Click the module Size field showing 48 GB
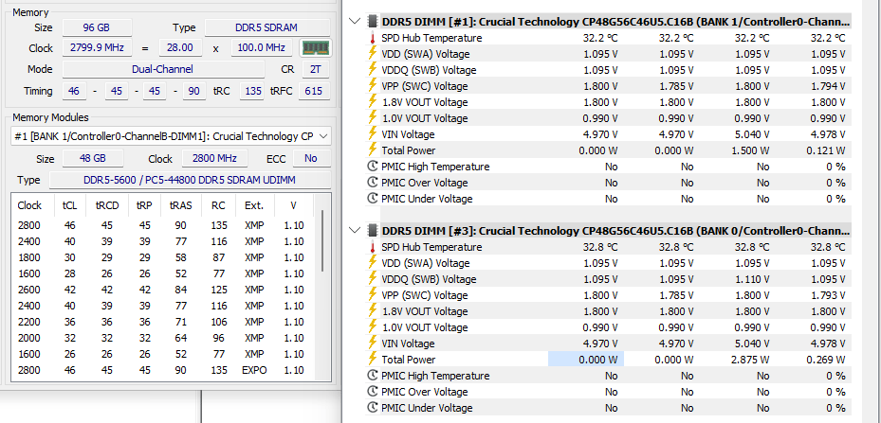Image resolution: width=881 pixels, height=423 pixels. 93,159
